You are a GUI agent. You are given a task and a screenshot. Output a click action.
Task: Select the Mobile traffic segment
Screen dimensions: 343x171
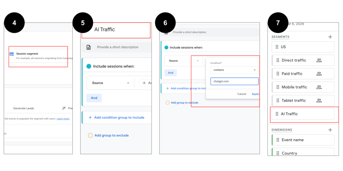(303, 87)
